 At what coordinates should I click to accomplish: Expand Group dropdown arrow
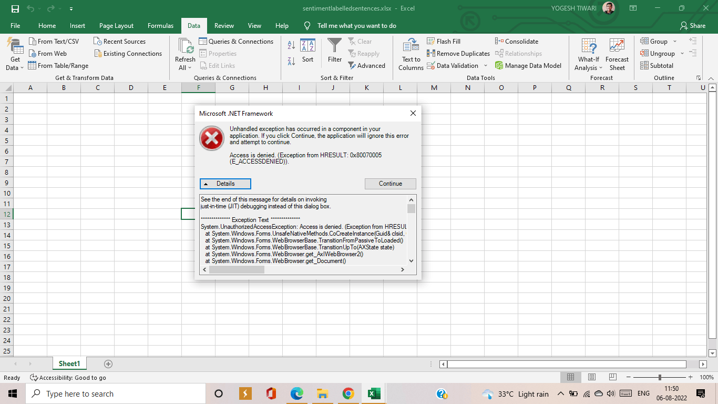tap(675, 41)
